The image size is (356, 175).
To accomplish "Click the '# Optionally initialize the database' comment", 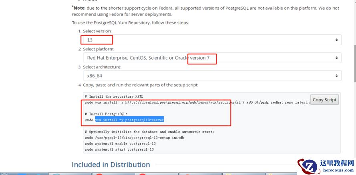I will pyautogui.click(x=149, y=132).
